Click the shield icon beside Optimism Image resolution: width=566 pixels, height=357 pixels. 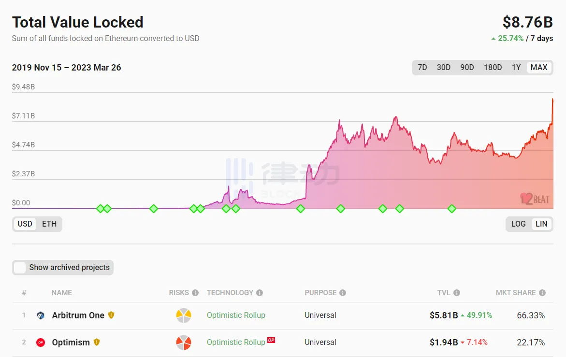[x=97, y=342]
